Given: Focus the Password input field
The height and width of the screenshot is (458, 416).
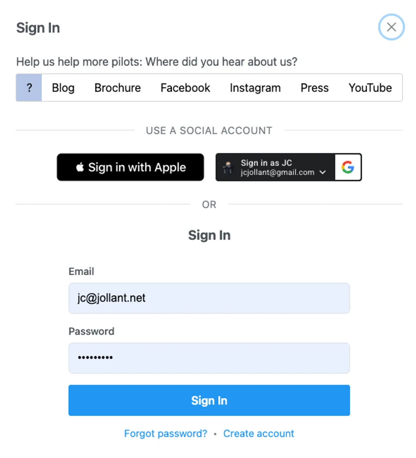Looking at the screenshot, I should click(209, 358).
